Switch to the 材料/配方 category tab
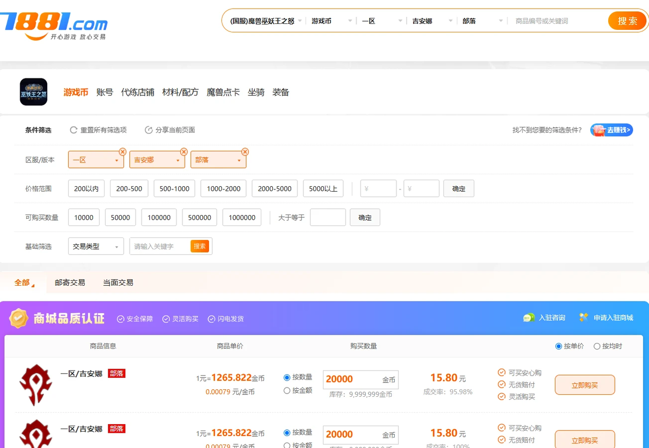Viewport: 649px width, 448px height. 180,92
